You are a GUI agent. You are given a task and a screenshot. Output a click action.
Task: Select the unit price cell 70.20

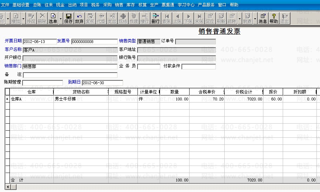pos(207,99)
